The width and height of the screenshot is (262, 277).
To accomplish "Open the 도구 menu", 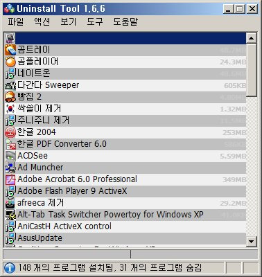I will pyautogui.click(x=94, y=21).
